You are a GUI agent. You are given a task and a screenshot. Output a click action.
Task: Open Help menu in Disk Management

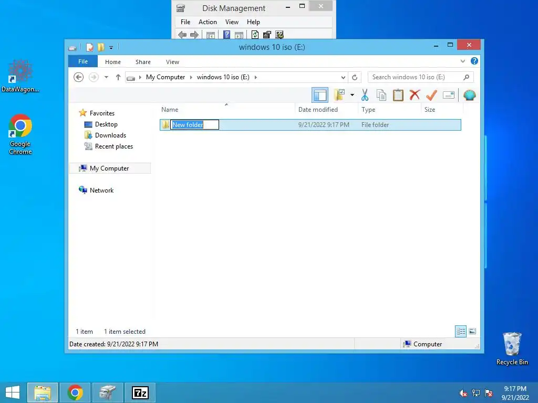tap(253, 22)
